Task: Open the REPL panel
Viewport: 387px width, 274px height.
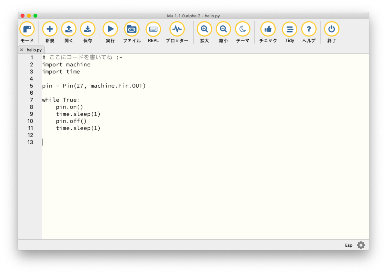Action: 153,33
